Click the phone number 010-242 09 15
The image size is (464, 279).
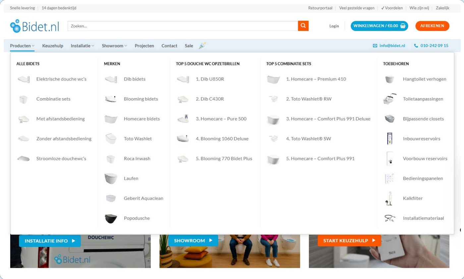[431, 46]
